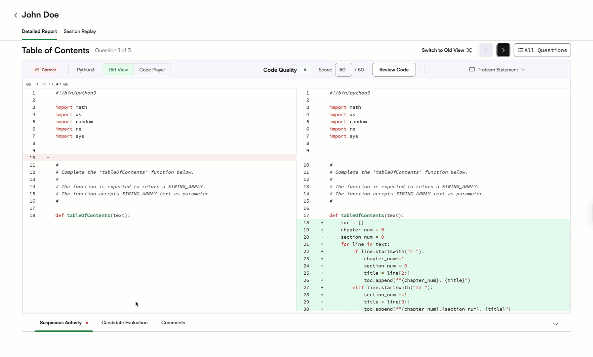The height and width of the screenshot is (357, 593).
Task: Click the score input showing 50
Action: [343, 70]
